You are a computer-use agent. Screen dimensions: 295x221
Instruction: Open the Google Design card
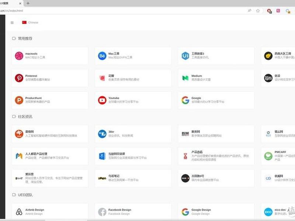(x=216, y=211)
